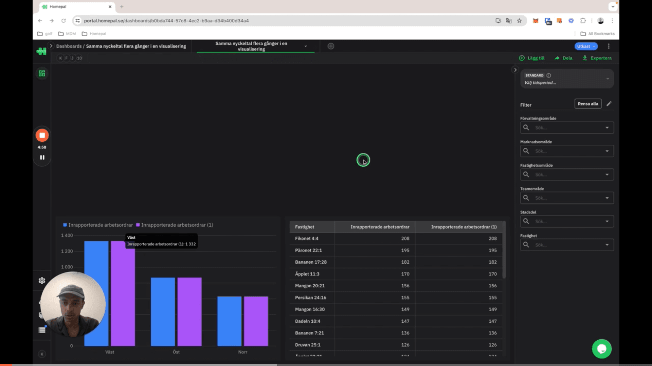Image resolution: width=652 pixels, height=366 pixels.
Task: Edit filters with the pencil icon
Action: click(x=609, y=104)
